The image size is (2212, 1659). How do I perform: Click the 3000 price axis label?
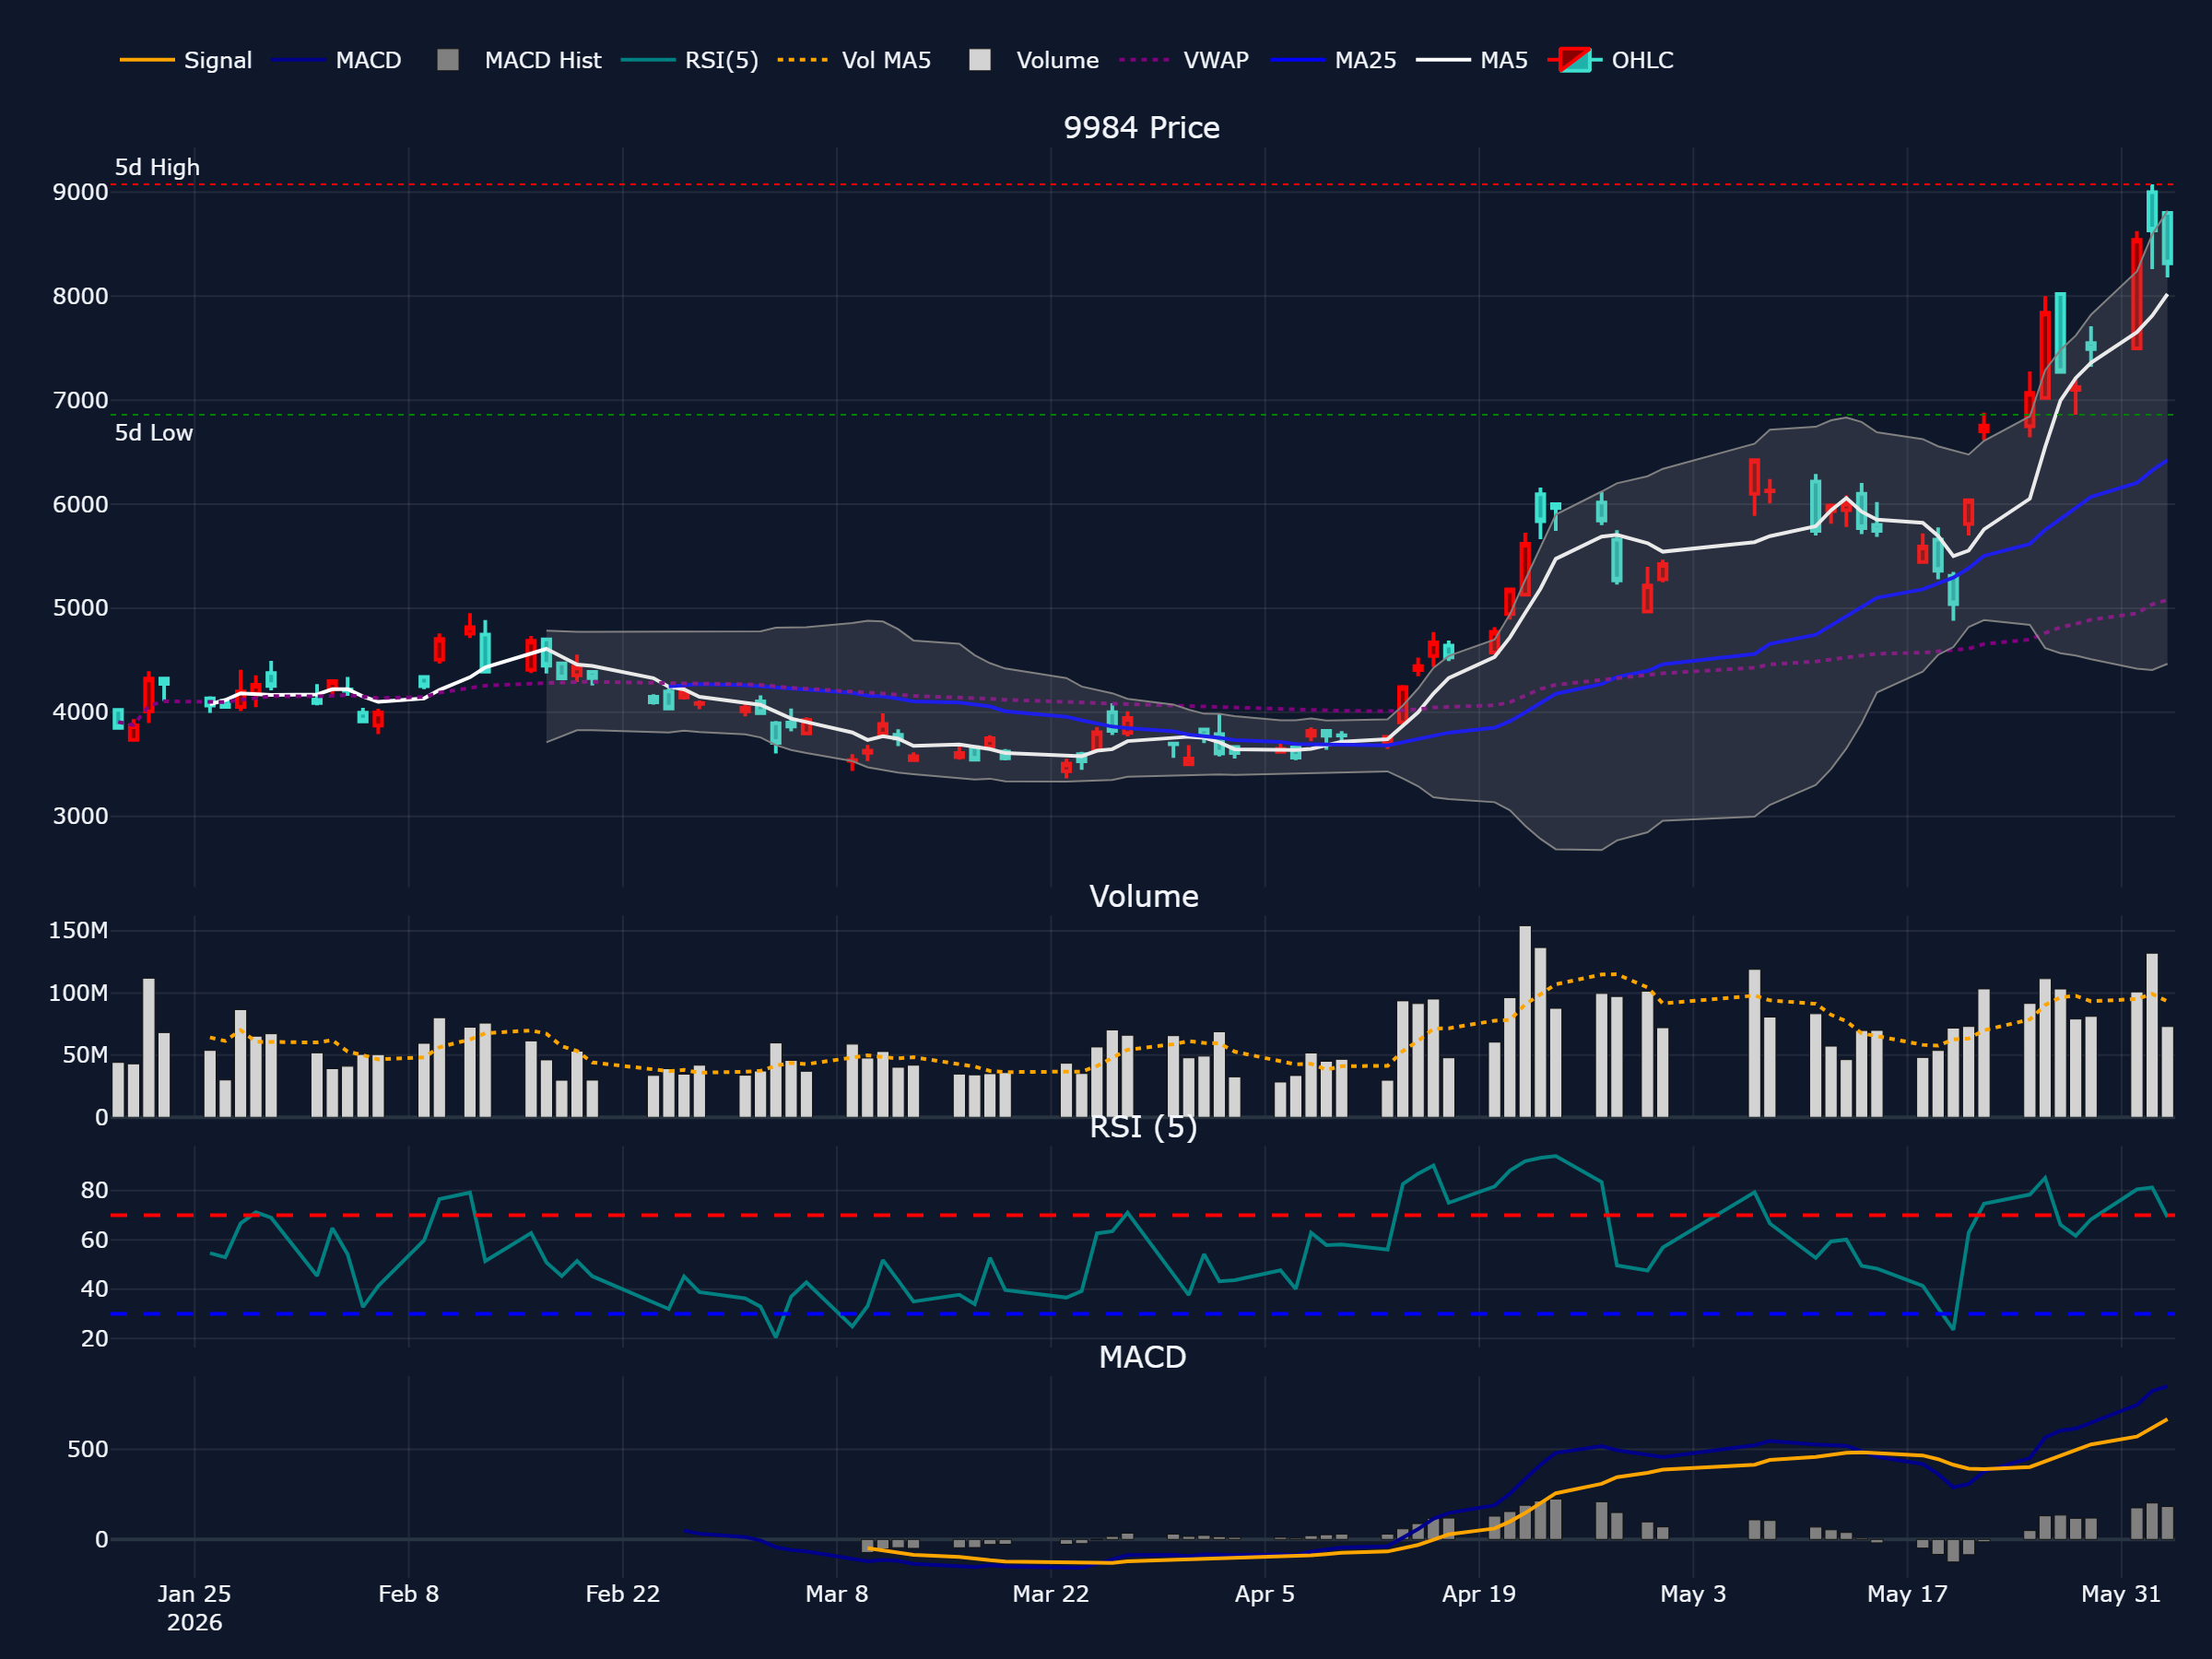80,816
